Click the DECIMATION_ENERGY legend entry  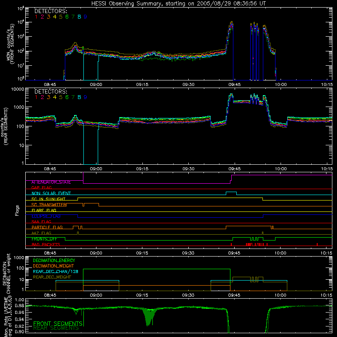click(54, 260)
